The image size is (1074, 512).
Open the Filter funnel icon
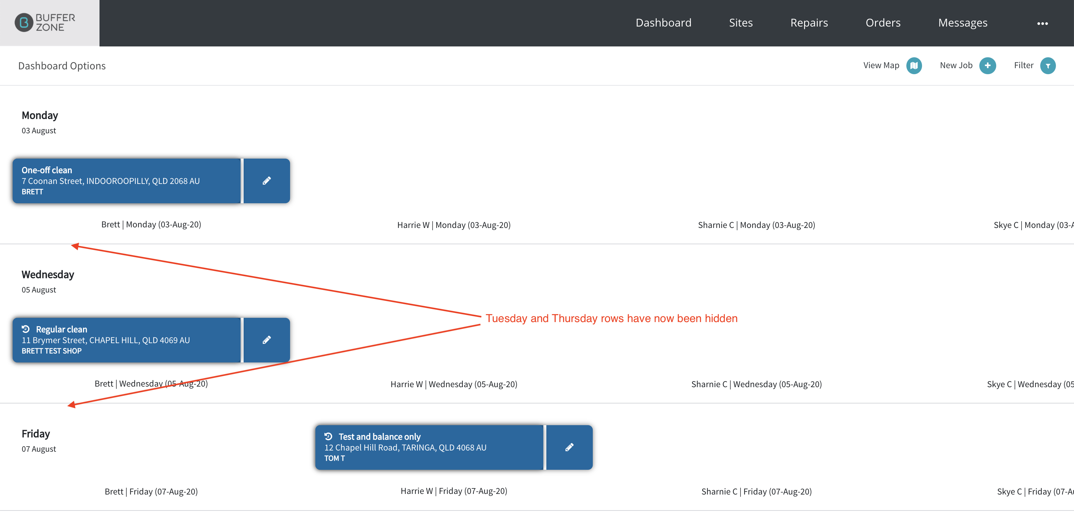coord(1047,65)
